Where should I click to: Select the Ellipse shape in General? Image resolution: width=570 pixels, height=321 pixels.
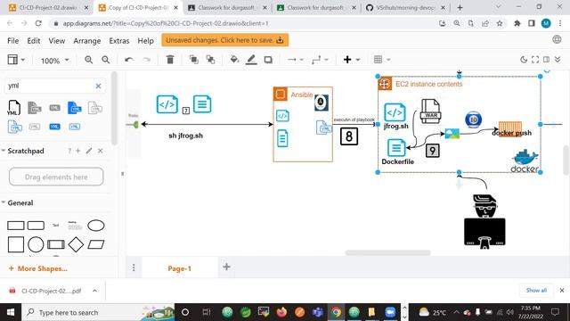(x=96, y=226)
